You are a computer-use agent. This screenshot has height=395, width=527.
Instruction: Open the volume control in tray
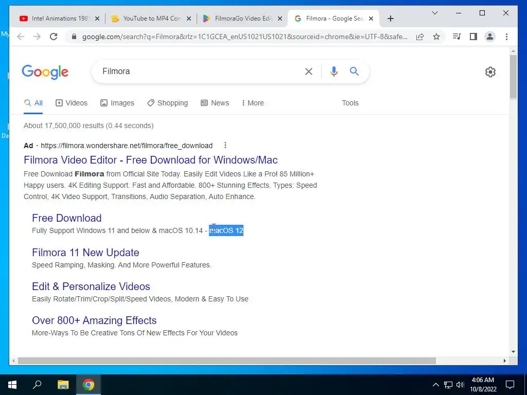click(x=460, y=385)
